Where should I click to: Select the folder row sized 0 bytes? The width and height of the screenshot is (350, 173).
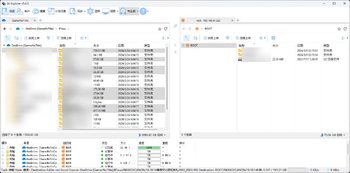[112, 102]
